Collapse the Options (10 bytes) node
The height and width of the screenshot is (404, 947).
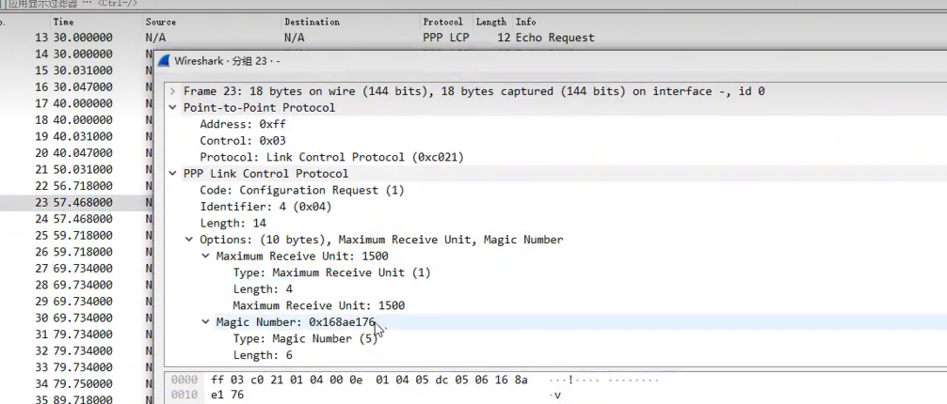(189, 240)
